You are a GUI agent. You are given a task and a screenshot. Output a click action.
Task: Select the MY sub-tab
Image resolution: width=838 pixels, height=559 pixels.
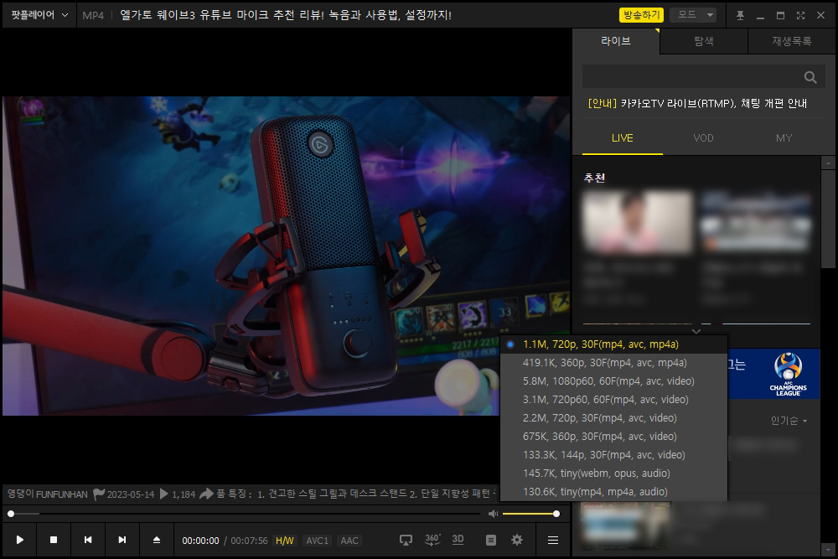coord(784,138)
